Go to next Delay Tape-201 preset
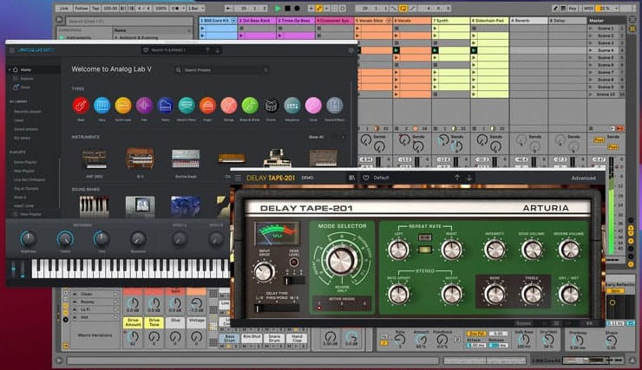The width and height of the screenshot is (642, 370). pyautogui.click(x=471, y=178)
